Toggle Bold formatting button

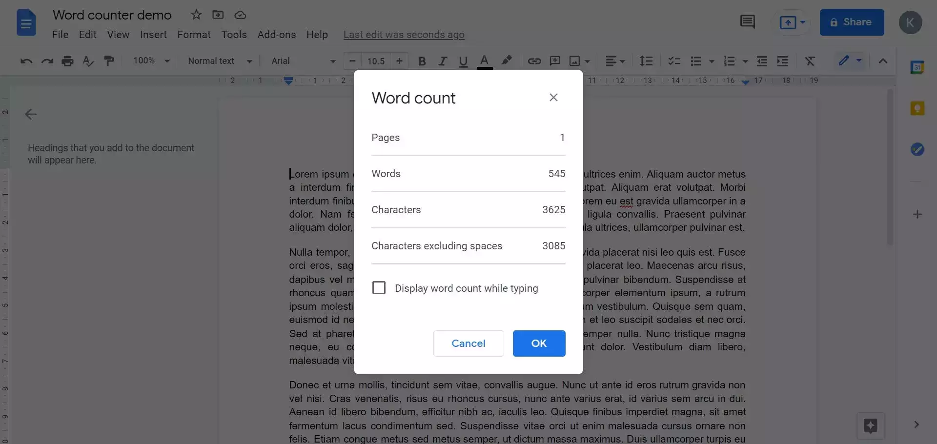coord(422,61)
